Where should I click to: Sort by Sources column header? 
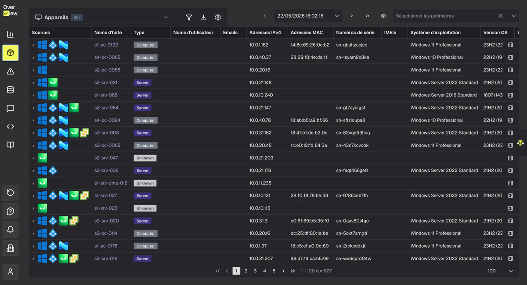pos(41,33)
